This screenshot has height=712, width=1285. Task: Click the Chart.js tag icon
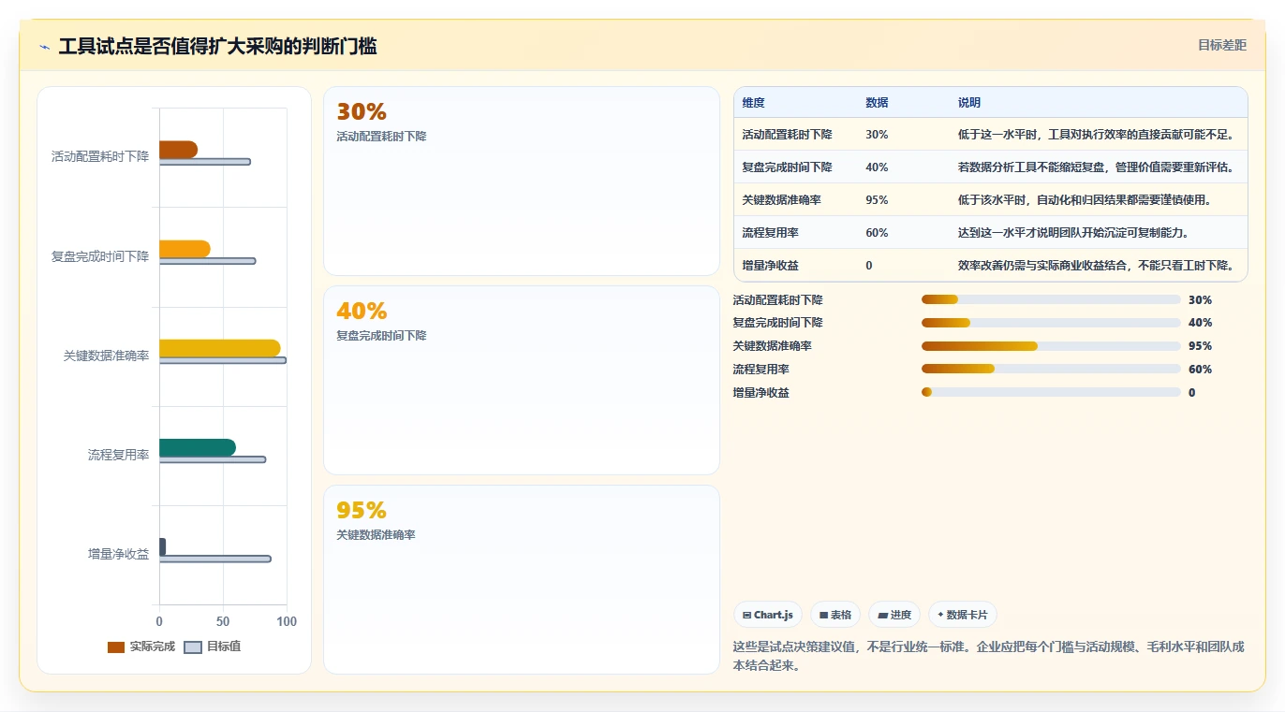pyautogui.click(x=746, y=615)
